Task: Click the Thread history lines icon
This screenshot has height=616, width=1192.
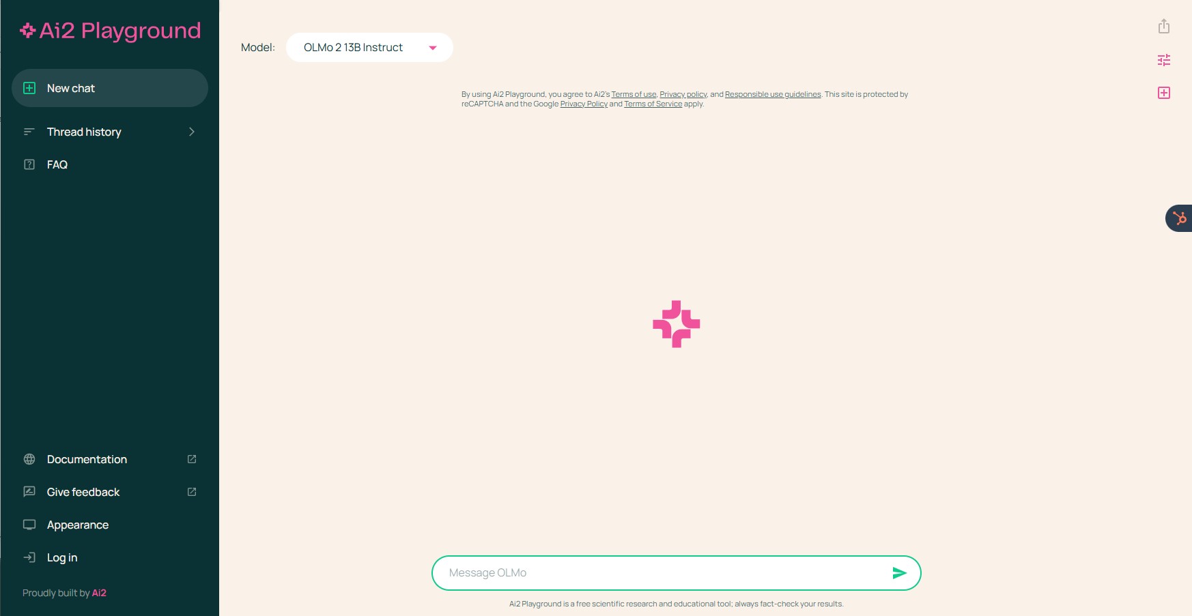Action: click(x=29, y=132)
